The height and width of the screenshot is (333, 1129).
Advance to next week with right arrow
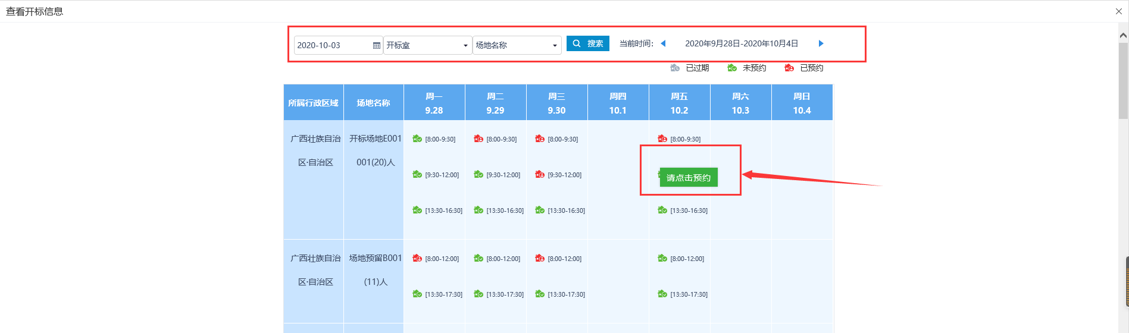pos(821,43)
